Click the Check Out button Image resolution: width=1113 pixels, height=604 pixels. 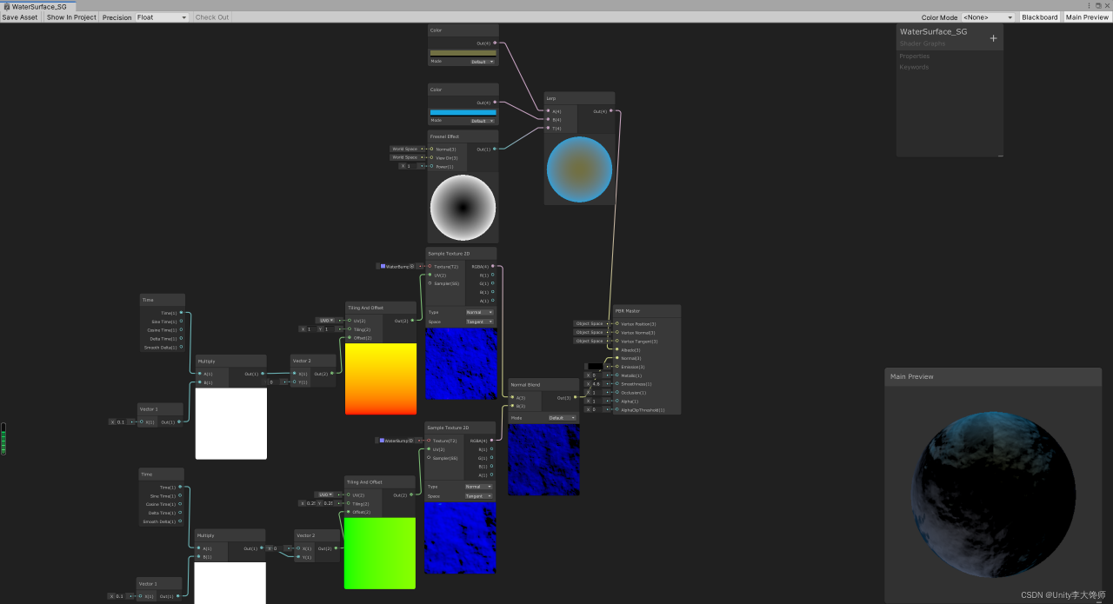[212, 17]
